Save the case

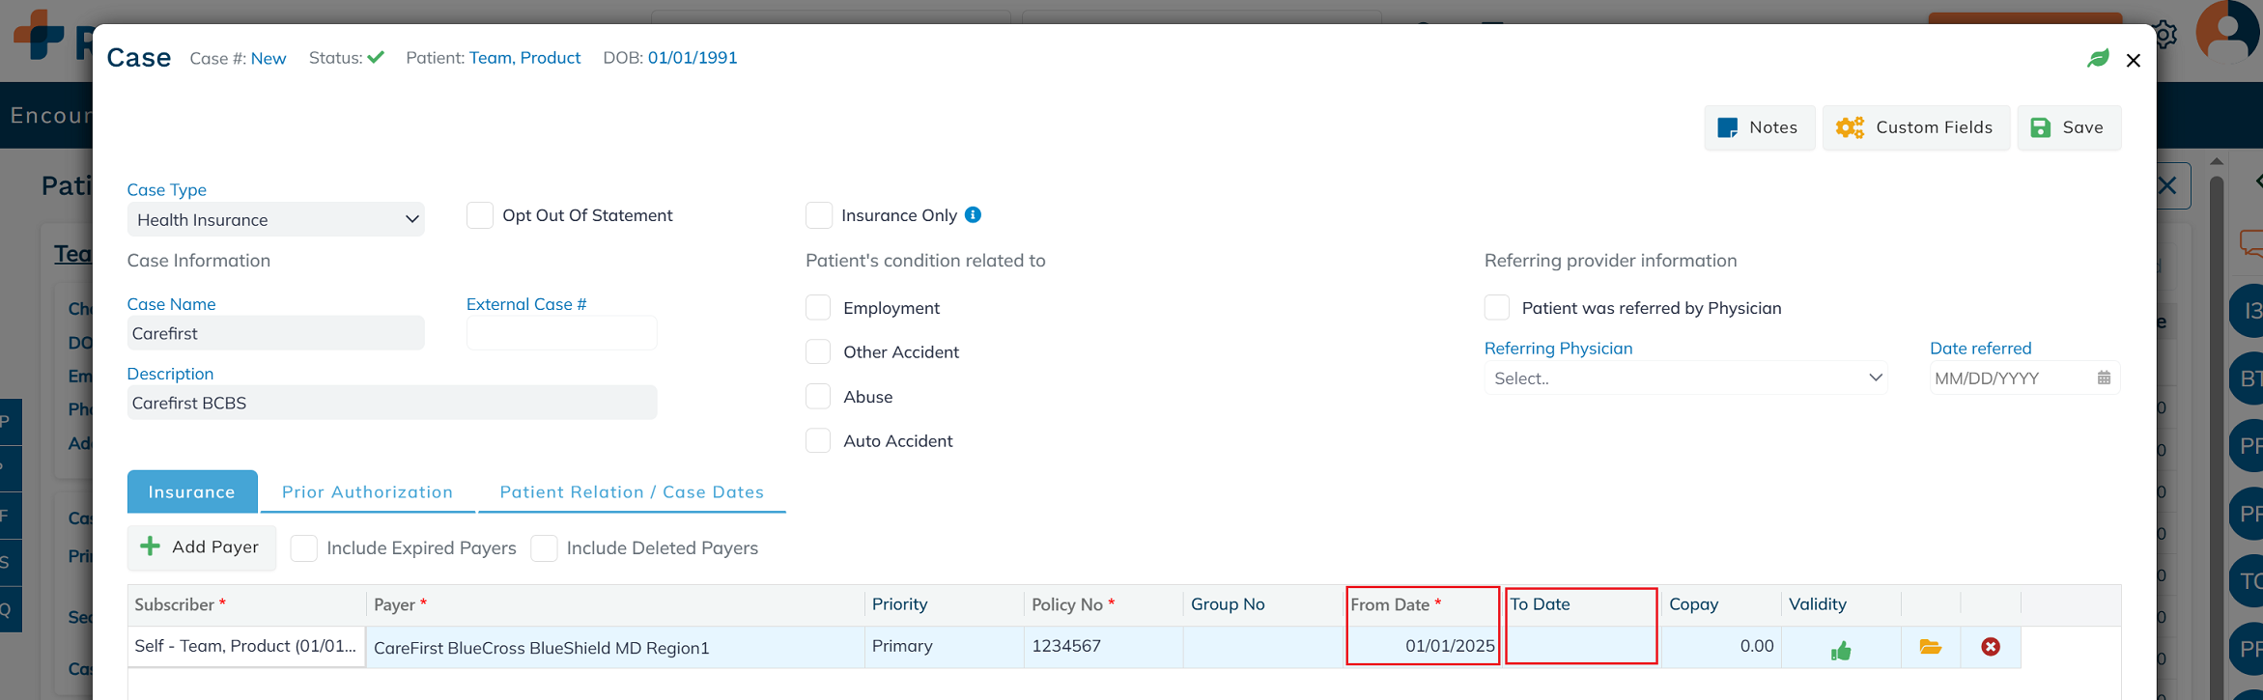[x=2069, y=127]
